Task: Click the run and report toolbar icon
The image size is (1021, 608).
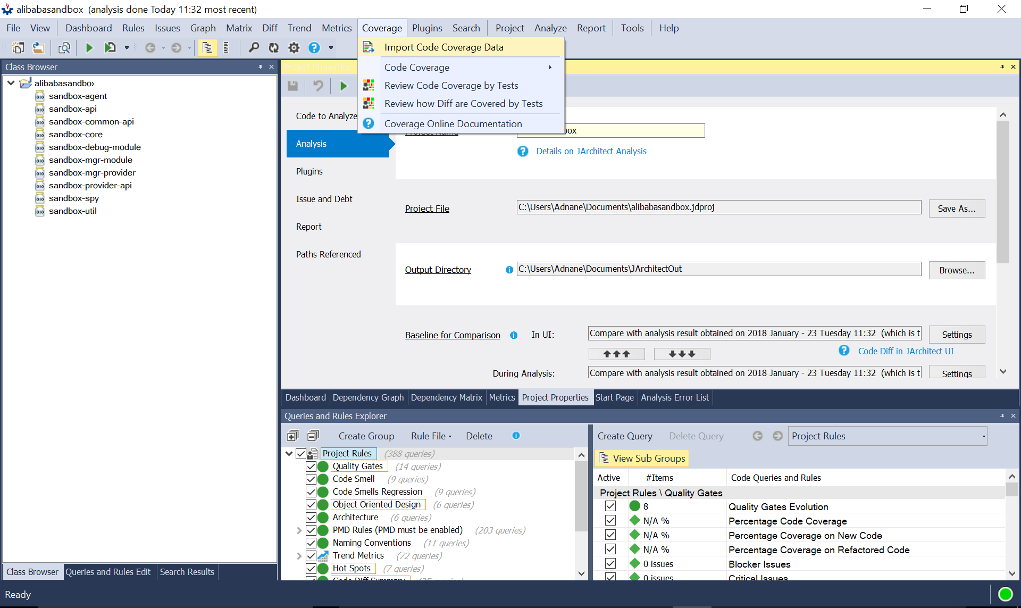Action: tap(110, 48)
